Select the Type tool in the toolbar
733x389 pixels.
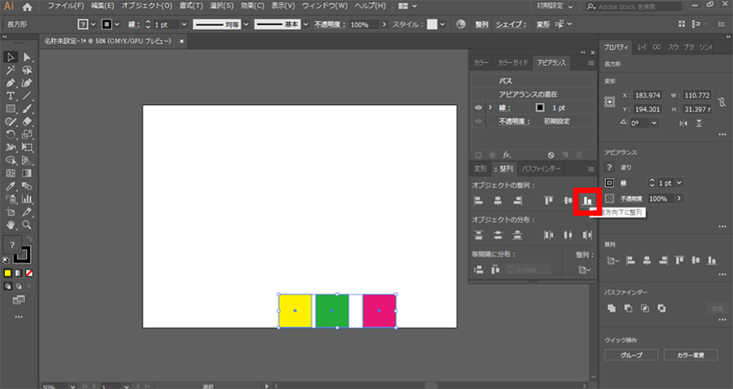coord(11,96)
